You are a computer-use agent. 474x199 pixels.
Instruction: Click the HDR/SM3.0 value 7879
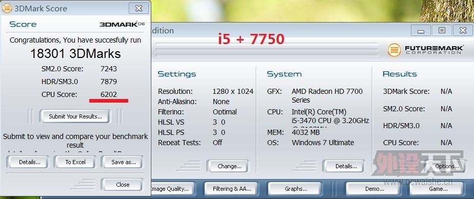coord(109,82)
